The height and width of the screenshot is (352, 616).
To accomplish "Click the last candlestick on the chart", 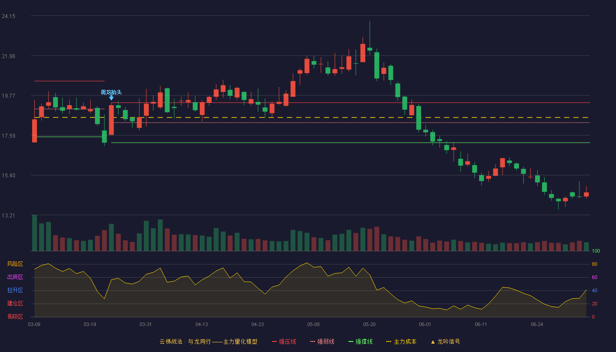I will click(x=586, y=194).
